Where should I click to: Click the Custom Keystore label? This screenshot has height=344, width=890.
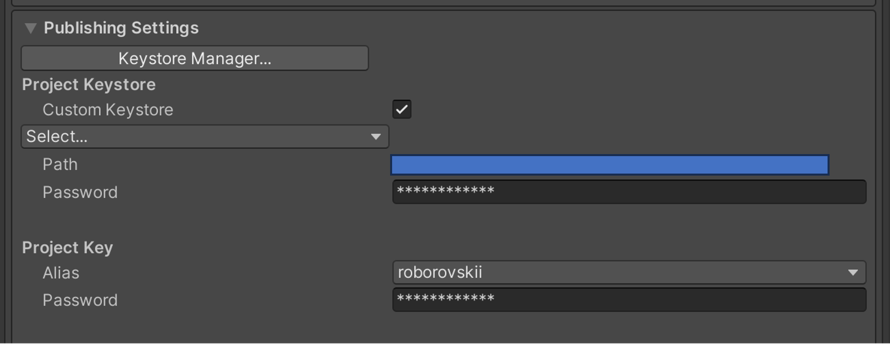(108, 110)
